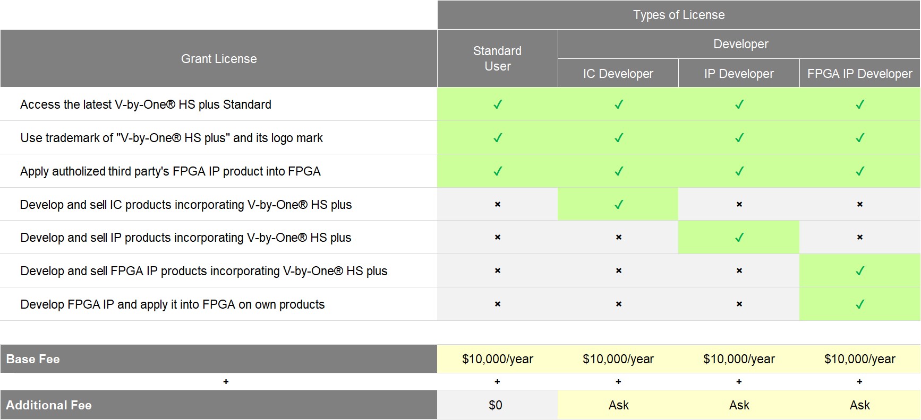Click IP Developer checkmark in Access Standard row
This screenshot has width=921, height=420.
(739, 104)
